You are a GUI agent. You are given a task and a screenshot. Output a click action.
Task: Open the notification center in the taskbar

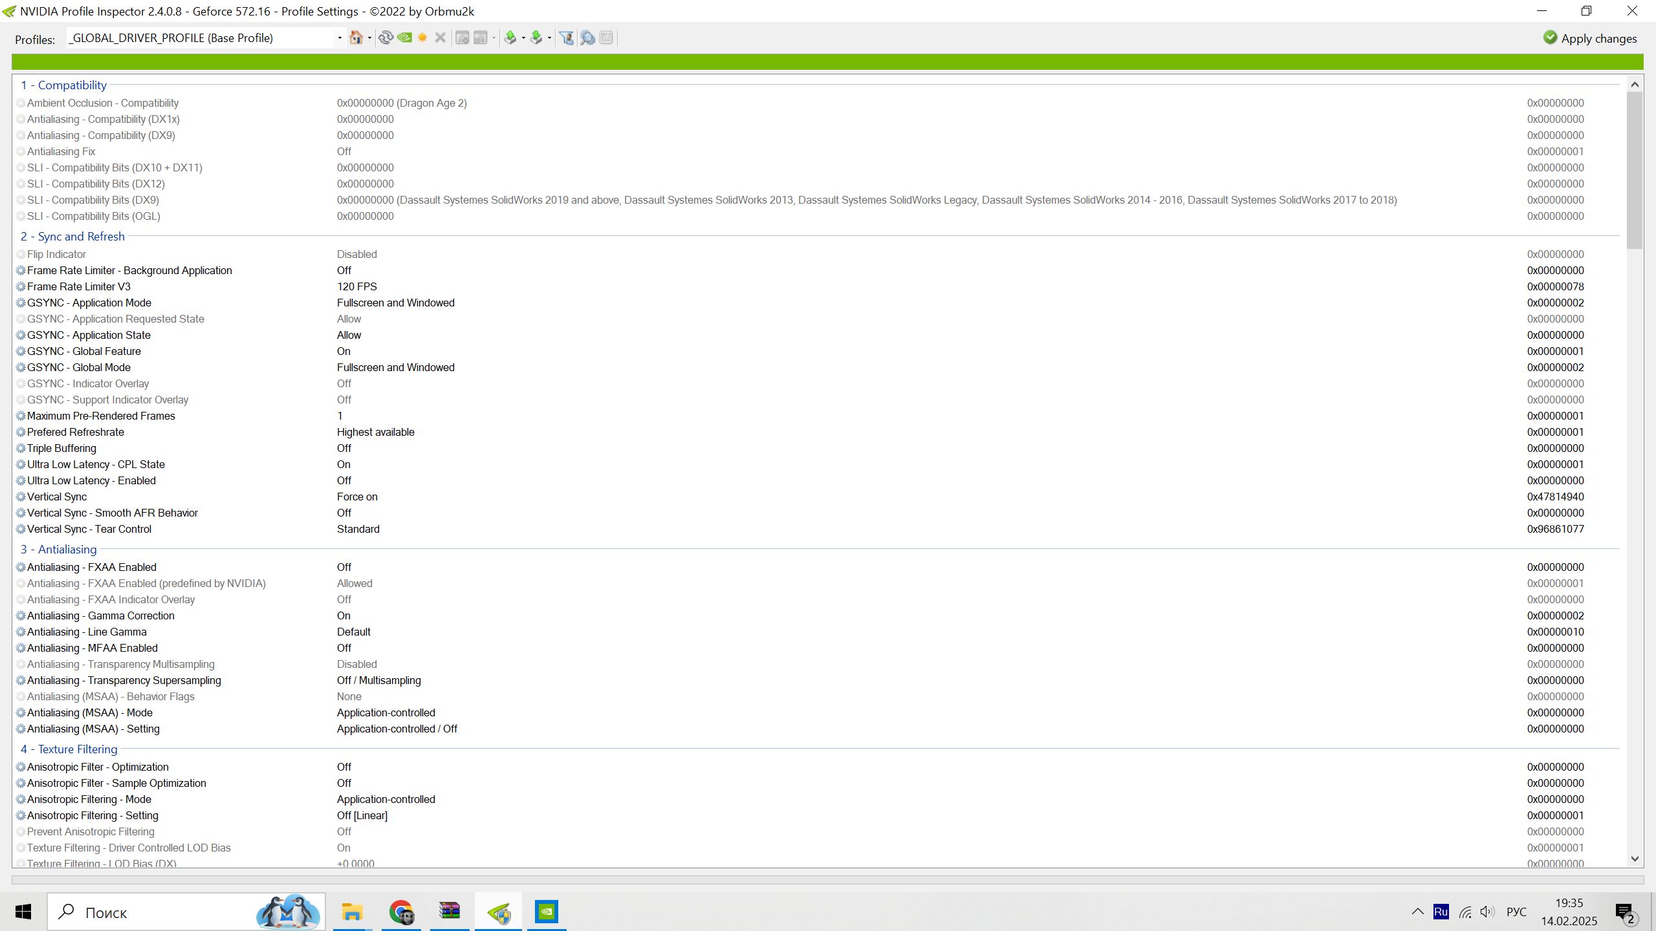click(x=1626, y=912)
